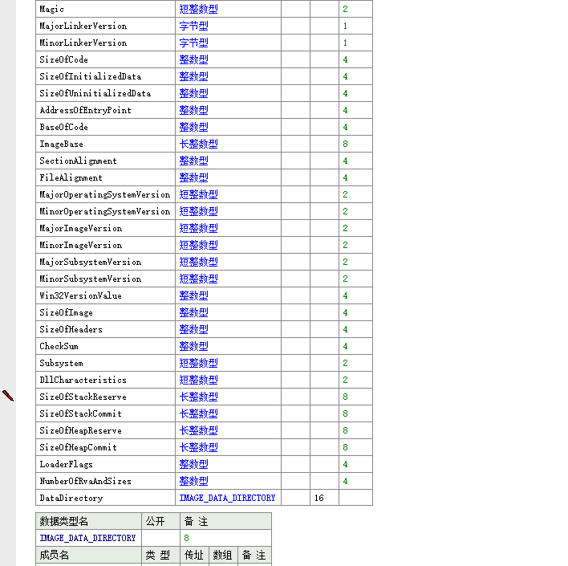
Task: Click the type cell of the Magic row
Action: pos(228,9)
